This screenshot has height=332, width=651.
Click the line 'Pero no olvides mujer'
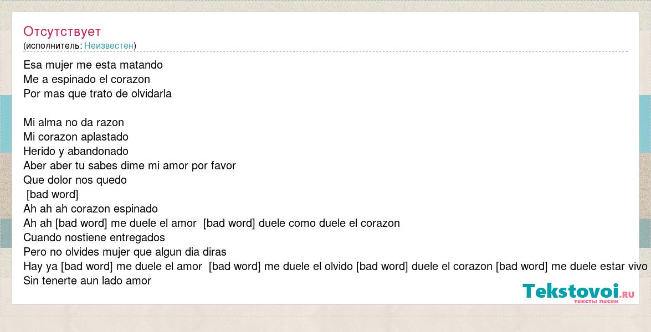pyautogui.click(x=125, y=252)
